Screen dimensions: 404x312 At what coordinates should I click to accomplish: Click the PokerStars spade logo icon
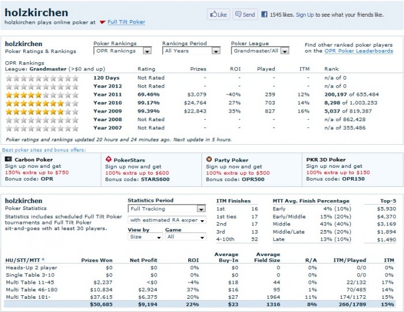[109, 159]
